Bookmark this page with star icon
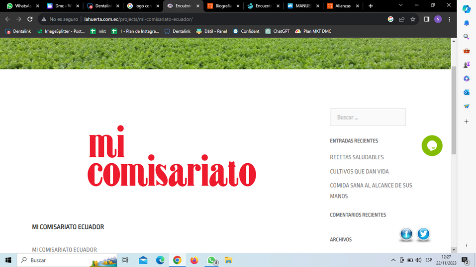The height and width of the screenshot is (267, 476). pos(413,19)
